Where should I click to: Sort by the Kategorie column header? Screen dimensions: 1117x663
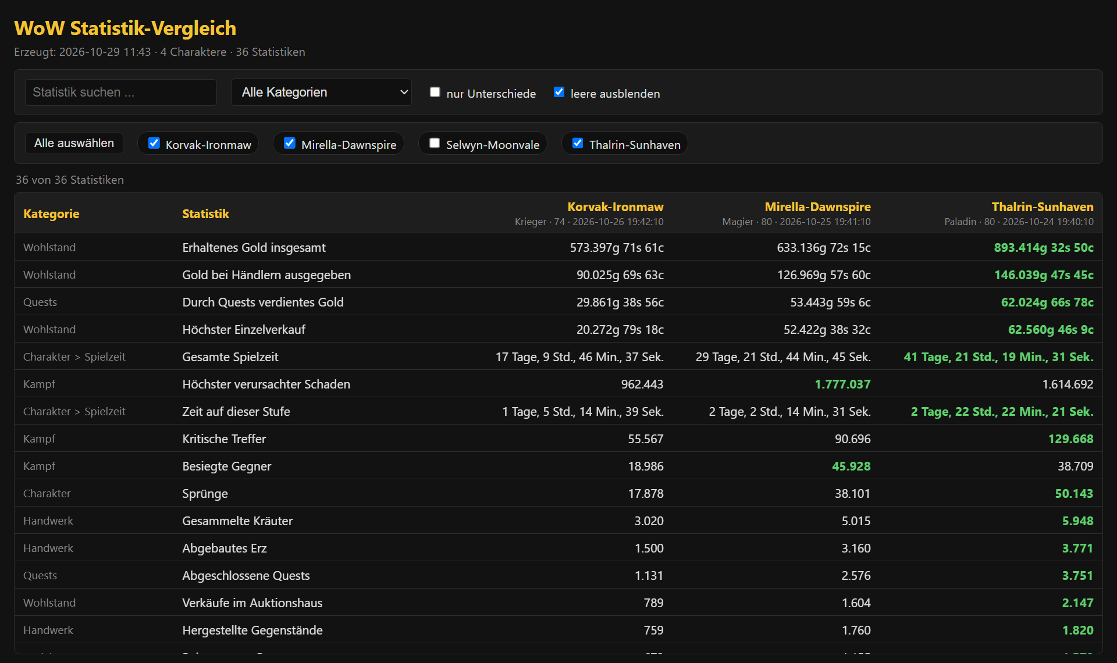click(51, 213)
